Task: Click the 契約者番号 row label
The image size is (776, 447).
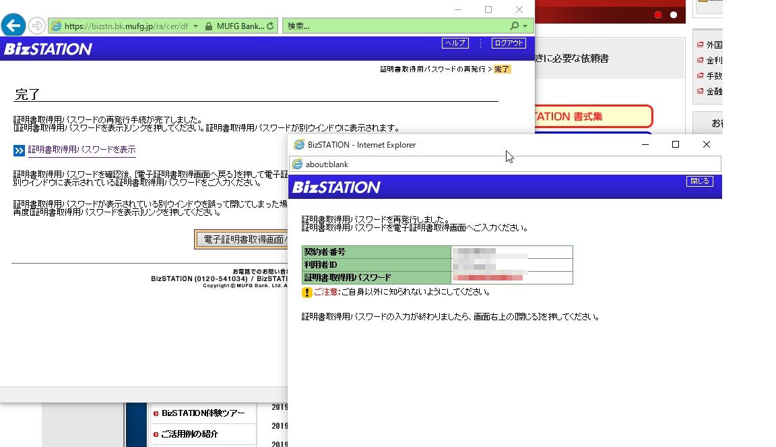Action: point(377,251)
